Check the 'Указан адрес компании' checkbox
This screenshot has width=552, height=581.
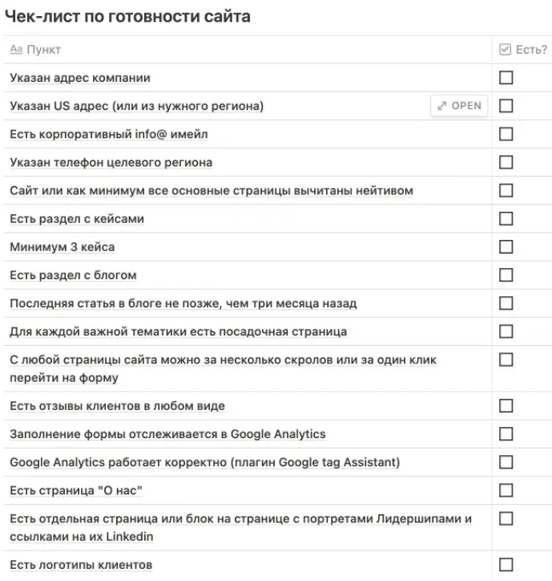(506, 78)
